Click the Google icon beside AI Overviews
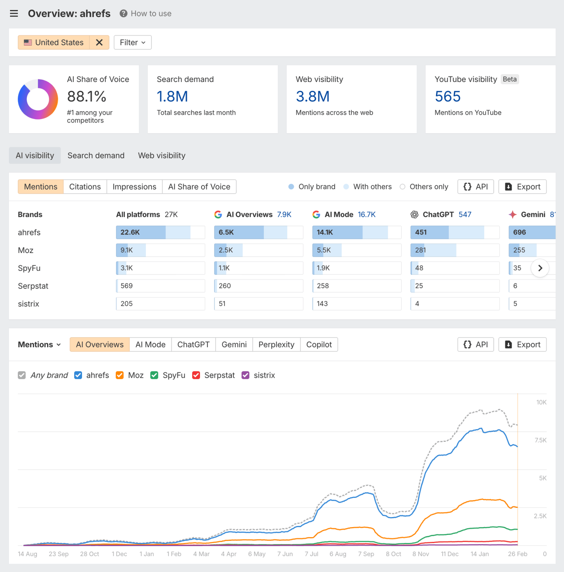The image size is (564, 572). pos(218,214)
